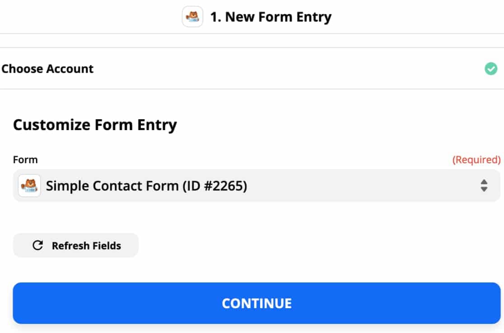Expand the Choose Account section

[x=47, y=69]
